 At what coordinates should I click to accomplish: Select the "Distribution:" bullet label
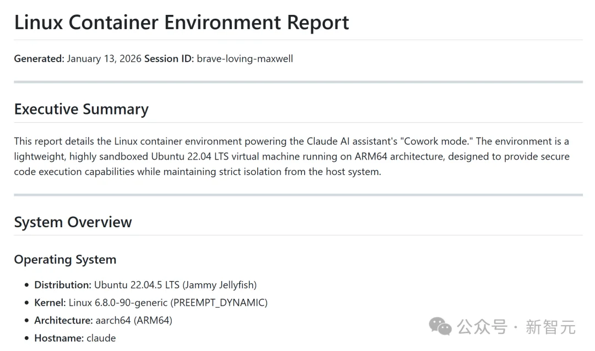63,285
